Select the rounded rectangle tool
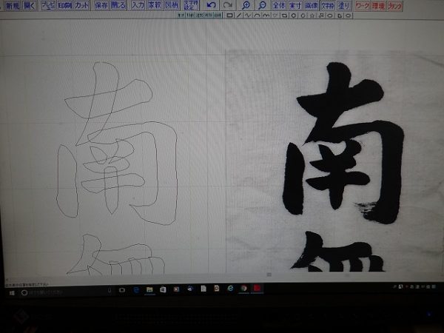Screen dimensions: 444x333 284,16
